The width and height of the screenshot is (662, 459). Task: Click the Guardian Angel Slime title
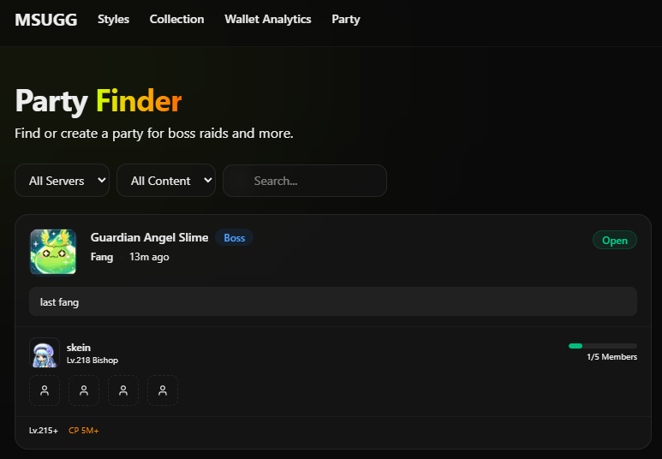(149, 238)
